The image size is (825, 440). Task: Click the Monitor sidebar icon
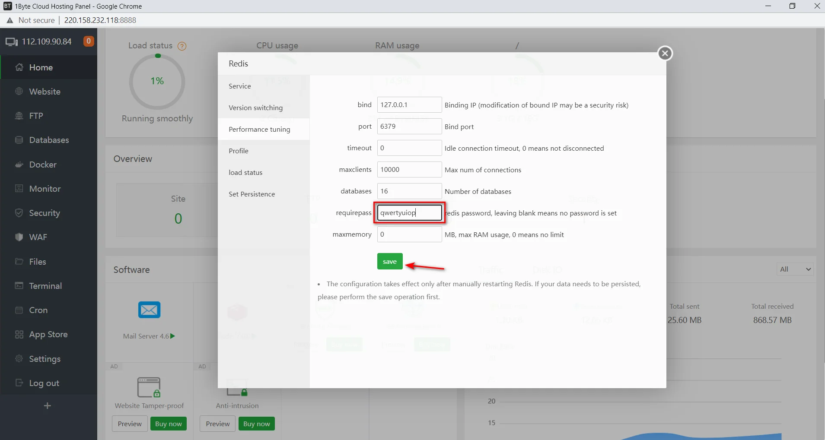tap(19, 189)
